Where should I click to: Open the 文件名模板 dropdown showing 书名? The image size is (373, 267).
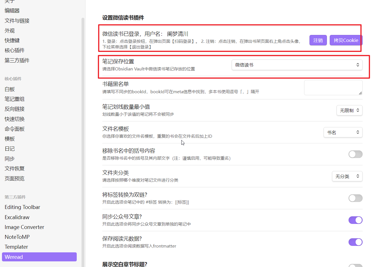point(343,132)
